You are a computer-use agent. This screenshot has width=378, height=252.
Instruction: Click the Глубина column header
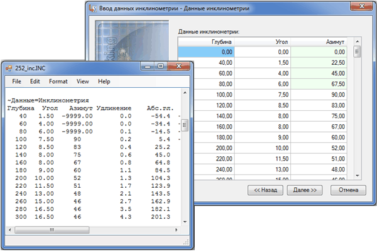point(221,42)
